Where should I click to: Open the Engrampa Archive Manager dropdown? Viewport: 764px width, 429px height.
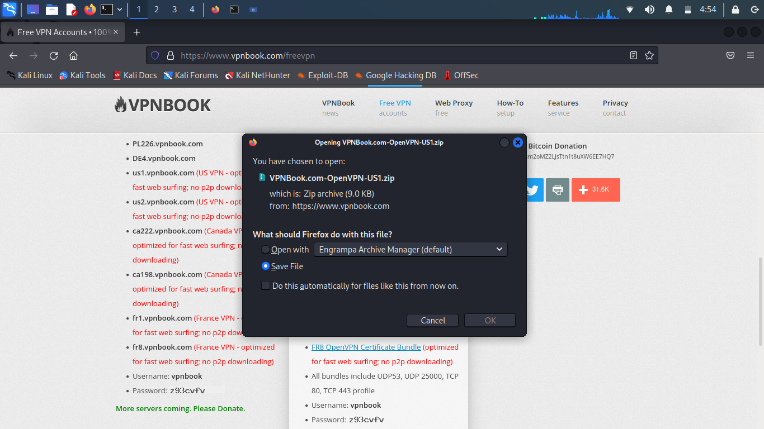tap(411, 249)
